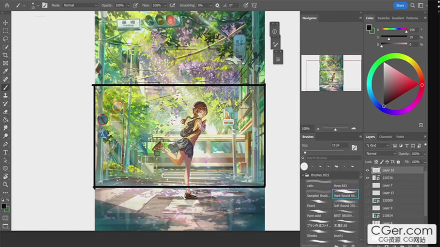The image size is (440, 247).
Task: Open the painting Mode dropdown
Action: coord(80,5)
